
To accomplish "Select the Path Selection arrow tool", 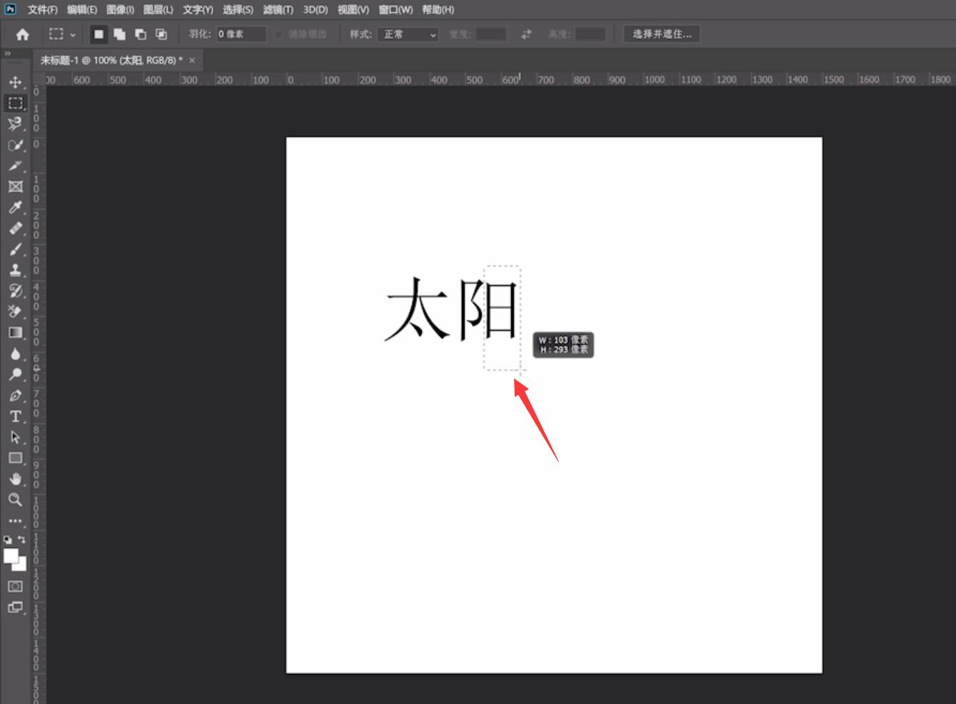I will click(x=15, y=437).
